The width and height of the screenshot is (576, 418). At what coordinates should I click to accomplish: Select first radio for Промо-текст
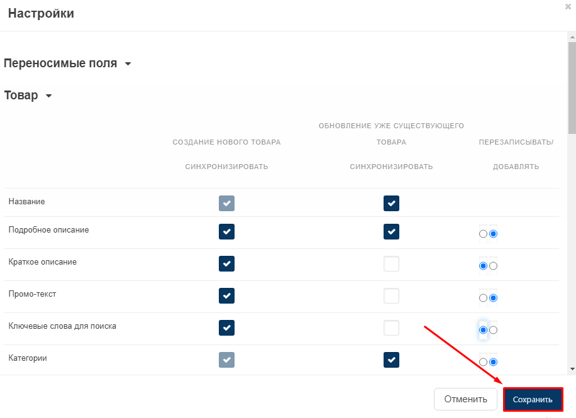[483, 298]
